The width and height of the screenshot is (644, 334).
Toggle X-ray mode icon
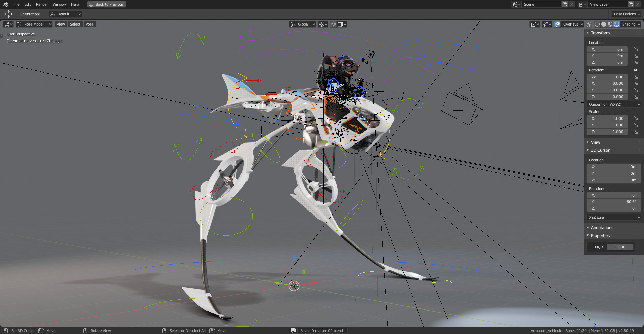point(589,24)
